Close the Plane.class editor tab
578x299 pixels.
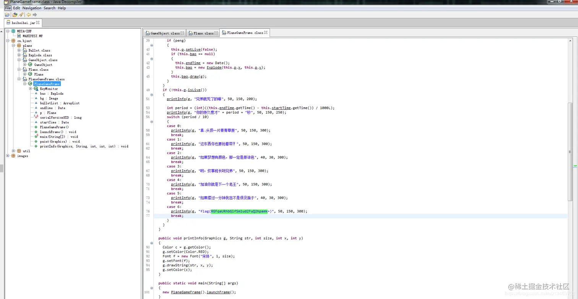coord(216,33)
